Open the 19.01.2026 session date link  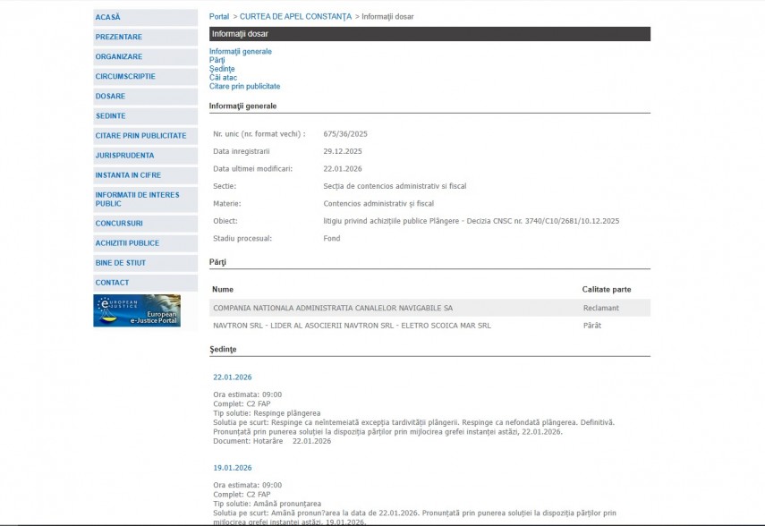click(233, 467)
